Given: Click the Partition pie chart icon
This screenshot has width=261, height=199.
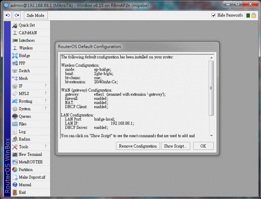Looking at the screenshot, I should (x=15, y=170).
